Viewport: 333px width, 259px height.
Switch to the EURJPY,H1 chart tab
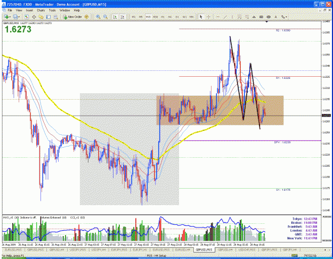click(140, 249)
